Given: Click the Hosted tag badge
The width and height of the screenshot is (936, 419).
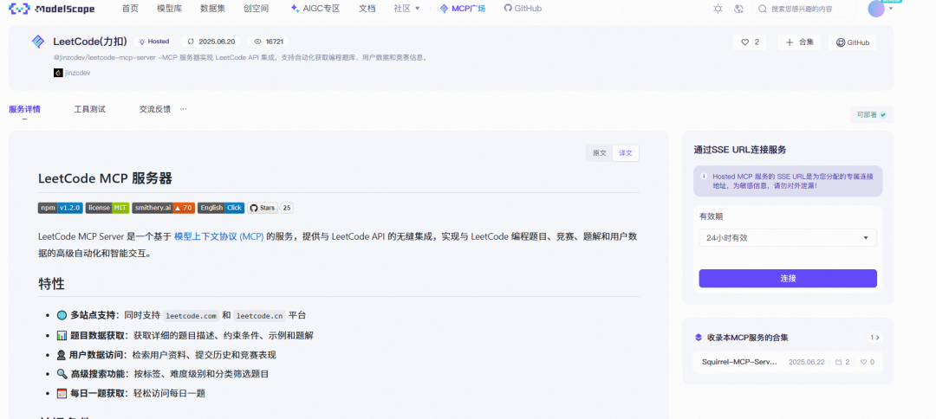Looking at the screenshot, I should (x=154, y=42).
